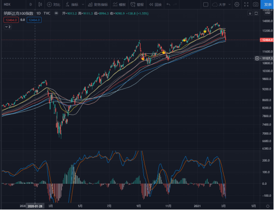Click the undo arrow icon
This screenshot has width=274, height=210.
pos(168,4)
